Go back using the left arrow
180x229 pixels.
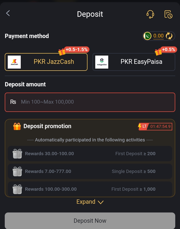point(8,14)
